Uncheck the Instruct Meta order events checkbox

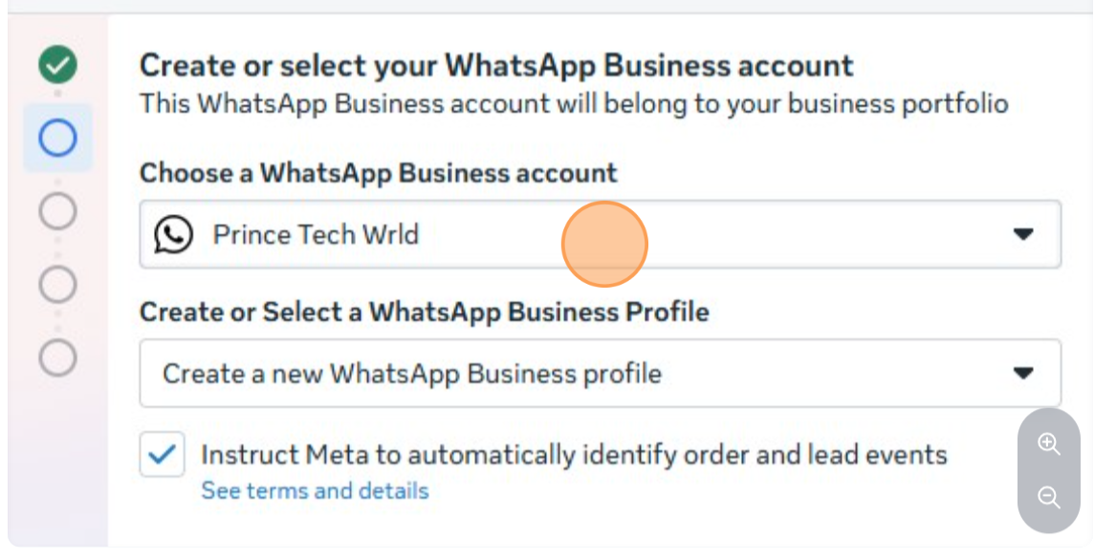coord(162,454)
